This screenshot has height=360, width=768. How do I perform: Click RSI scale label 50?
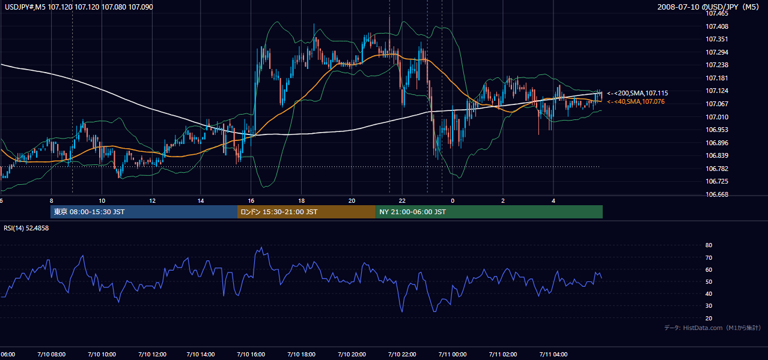click(709, 281)
